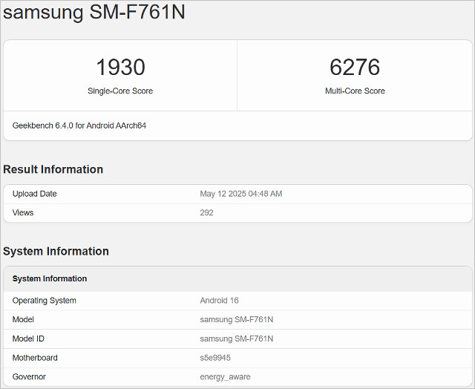Select the Android 16 value
This screenshot has width=475, height=389.
coord(220,301)
